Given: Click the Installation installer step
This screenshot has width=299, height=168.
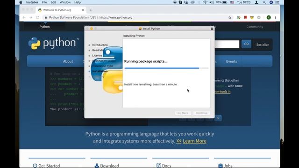Looking at the screenshot, I should click(x=100, y=71).
